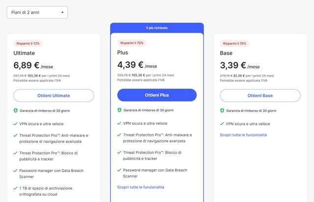
Task: Open Scopri tutte le funzionalità in Base plan
Action: (243, 135)
